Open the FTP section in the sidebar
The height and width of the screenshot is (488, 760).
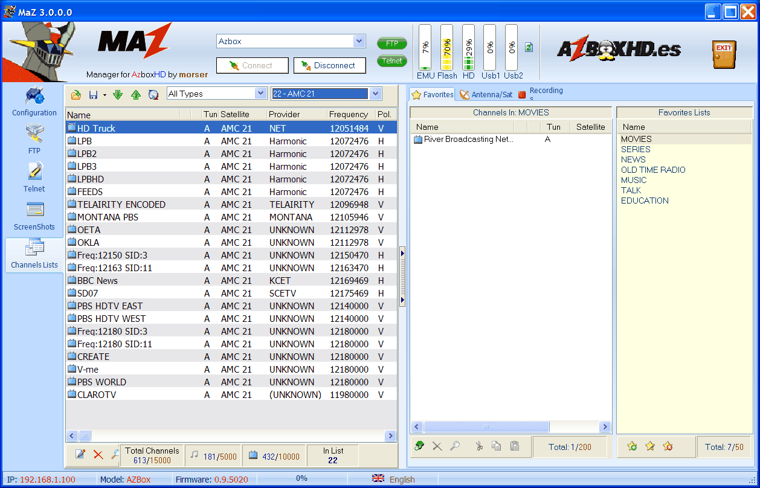coord(34,140)
